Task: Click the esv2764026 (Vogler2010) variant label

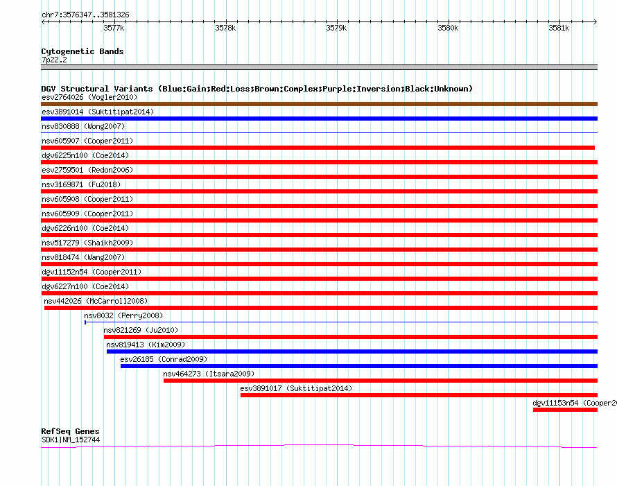Action: pyautogui.click(x=89, y=97)
